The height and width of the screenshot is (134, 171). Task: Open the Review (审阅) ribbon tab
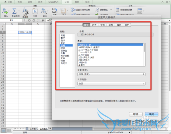[x=87, y=2]
